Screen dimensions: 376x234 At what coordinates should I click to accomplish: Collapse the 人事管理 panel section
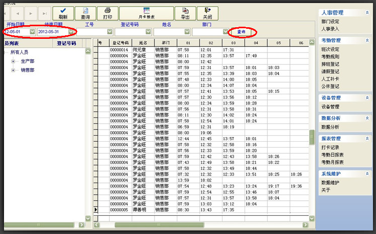tap(367, 13)
